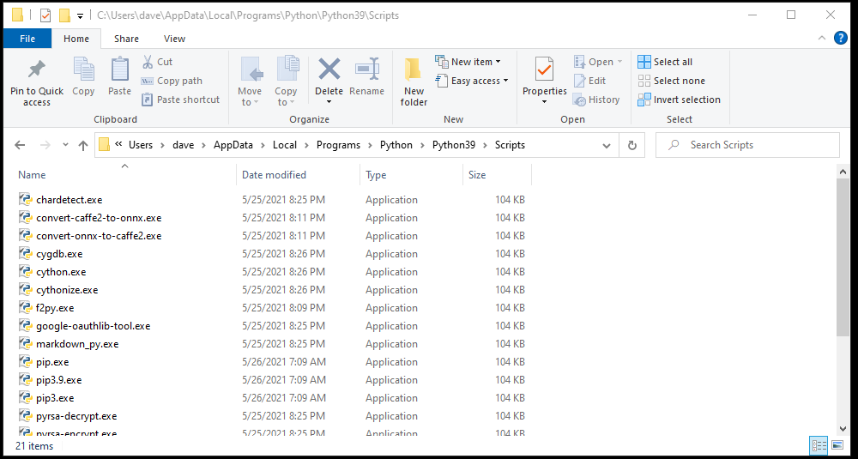Expand the Delete dropdown arrow

pyautogui.click(x=329, y=102)
